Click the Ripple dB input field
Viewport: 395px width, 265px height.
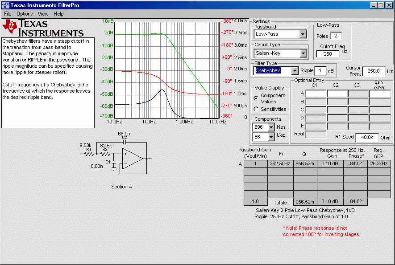(x=320, y=71)
